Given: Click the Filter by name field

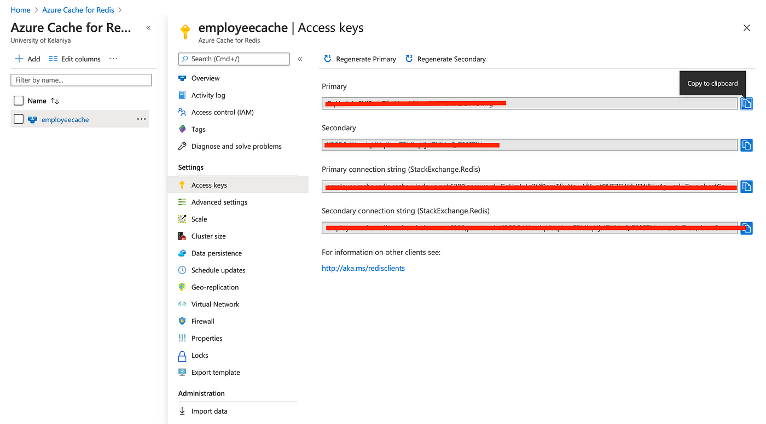Looking at the screenshot, I should 81,80.
